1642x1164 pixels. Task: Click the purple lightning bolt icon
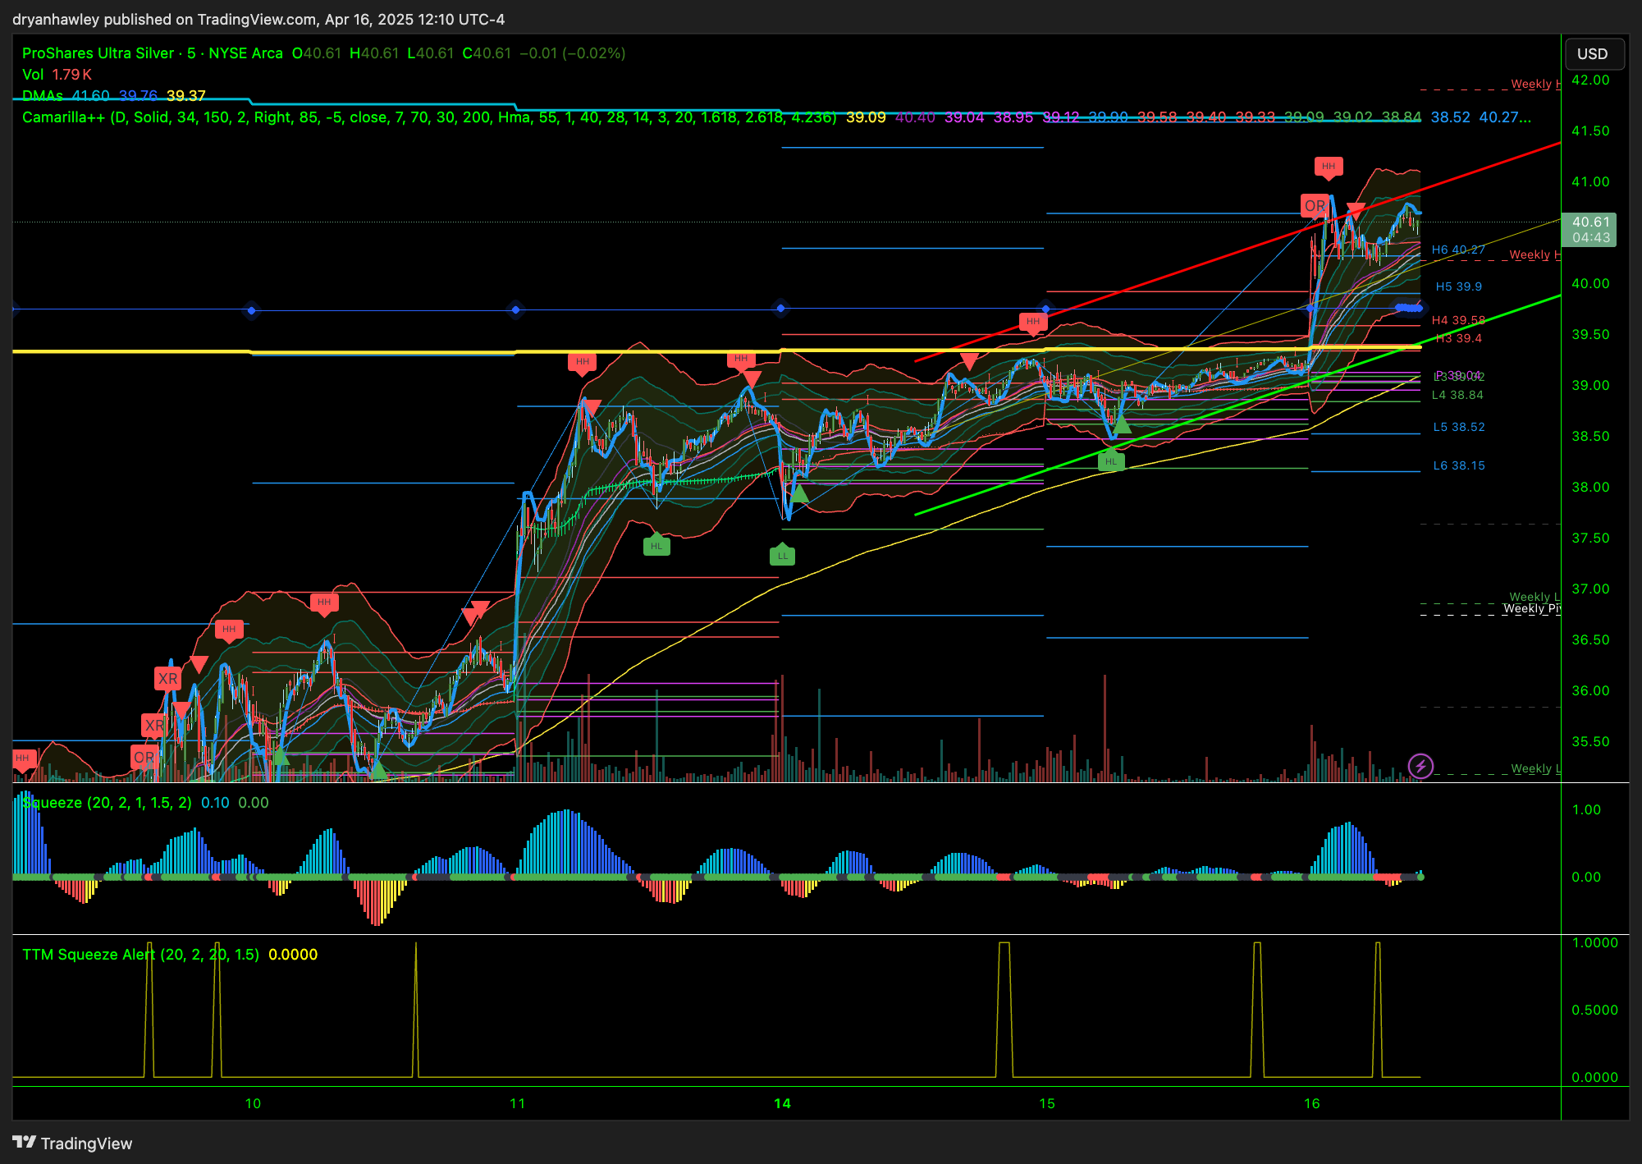pos(1420,766)
